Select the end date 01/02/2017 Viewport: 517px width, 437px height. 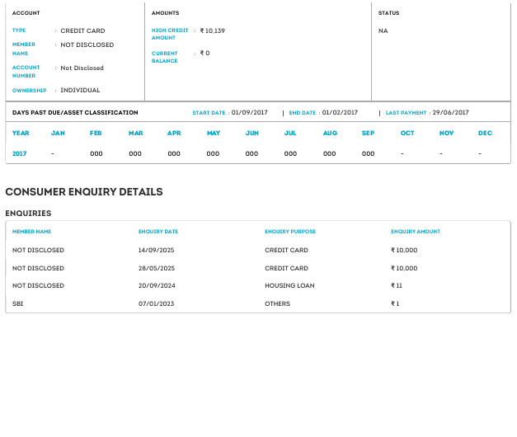[x=340, y=112]
